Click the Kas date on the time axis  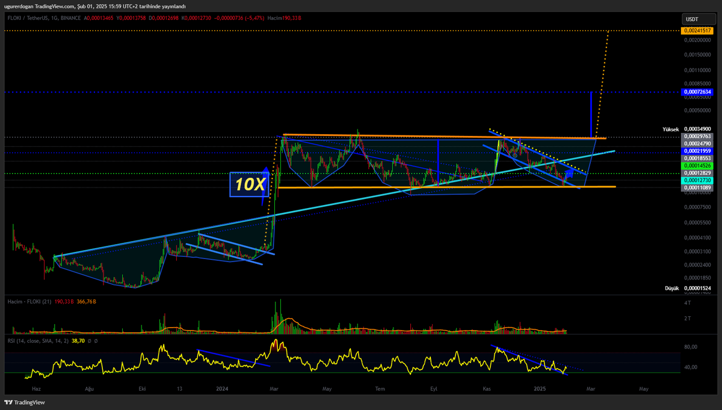[487, 390]
